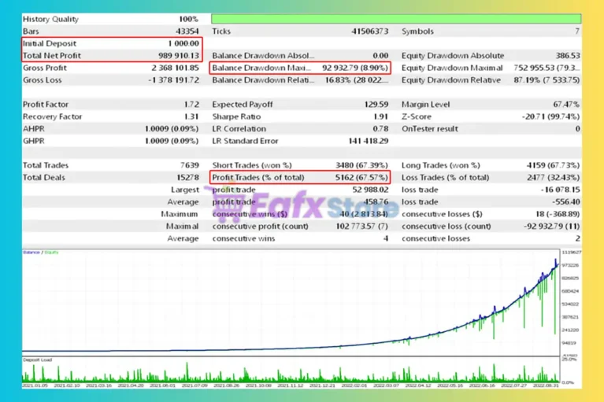604x402 pixels.
Task: Click the Balance Drawdown Maxi... label
Action: (261, 68)
